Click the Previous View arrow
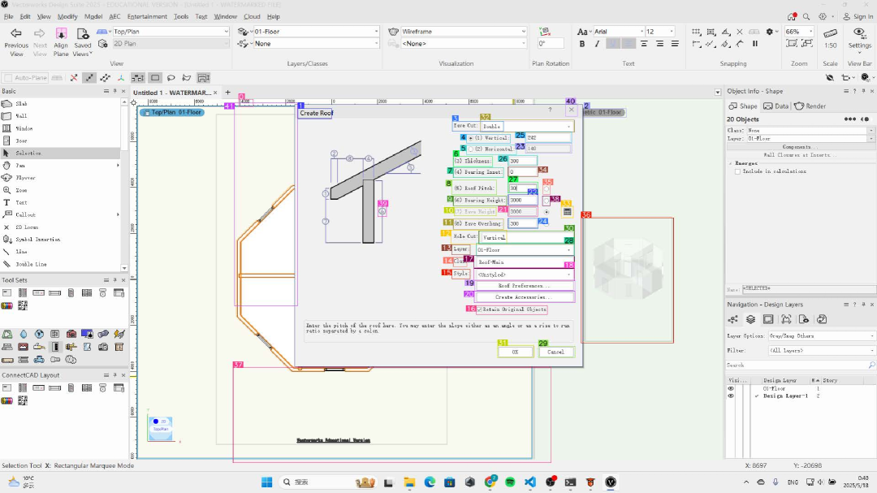 click(x=16, y=34)
